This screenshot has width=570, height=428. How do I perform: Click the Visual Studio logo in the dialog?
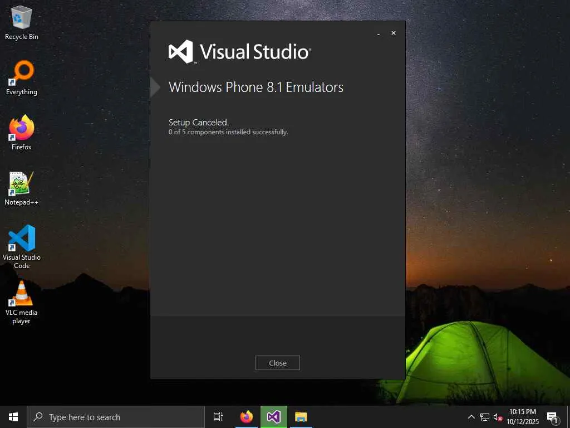pos(239,51)
